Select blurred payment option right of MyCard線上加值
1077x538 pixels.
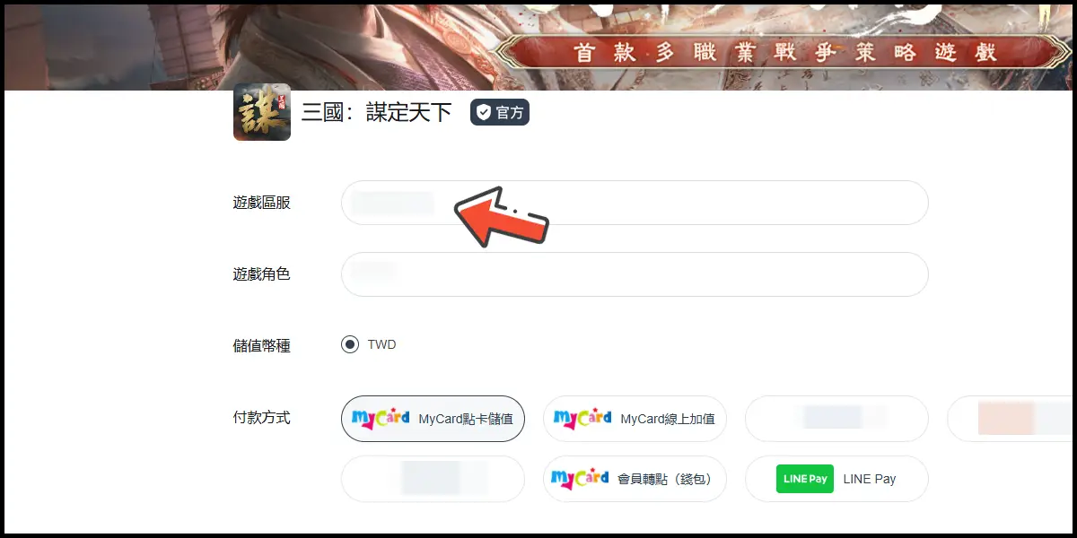pos(836,419)
